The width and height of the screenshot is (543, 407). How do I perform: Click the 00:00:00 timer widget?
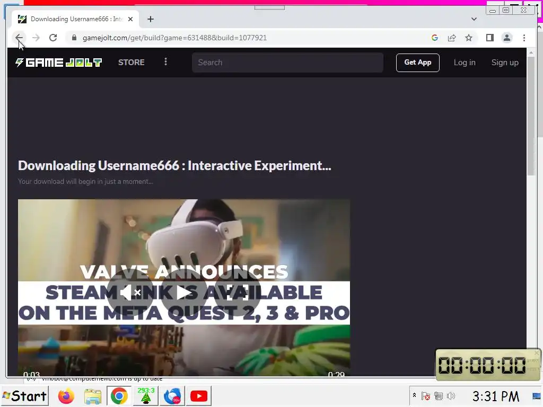tap(487, 365)
